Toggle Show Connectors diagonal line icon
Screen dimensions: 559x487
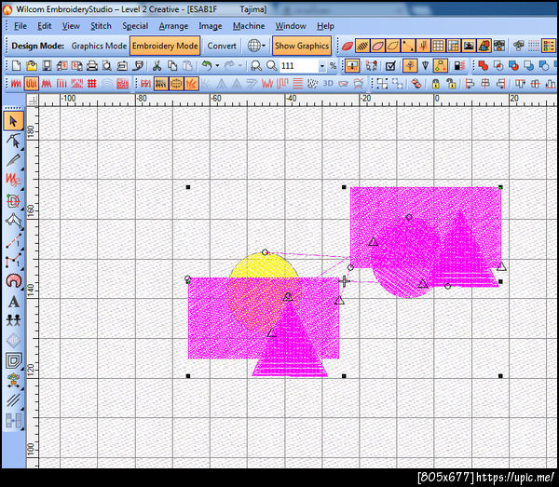click(x=408, y=46)
